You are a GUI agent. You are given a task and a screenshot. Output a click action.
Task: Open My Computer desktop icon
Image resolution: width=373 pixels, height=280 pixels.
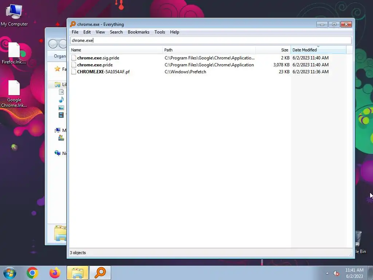coord(14,15)
